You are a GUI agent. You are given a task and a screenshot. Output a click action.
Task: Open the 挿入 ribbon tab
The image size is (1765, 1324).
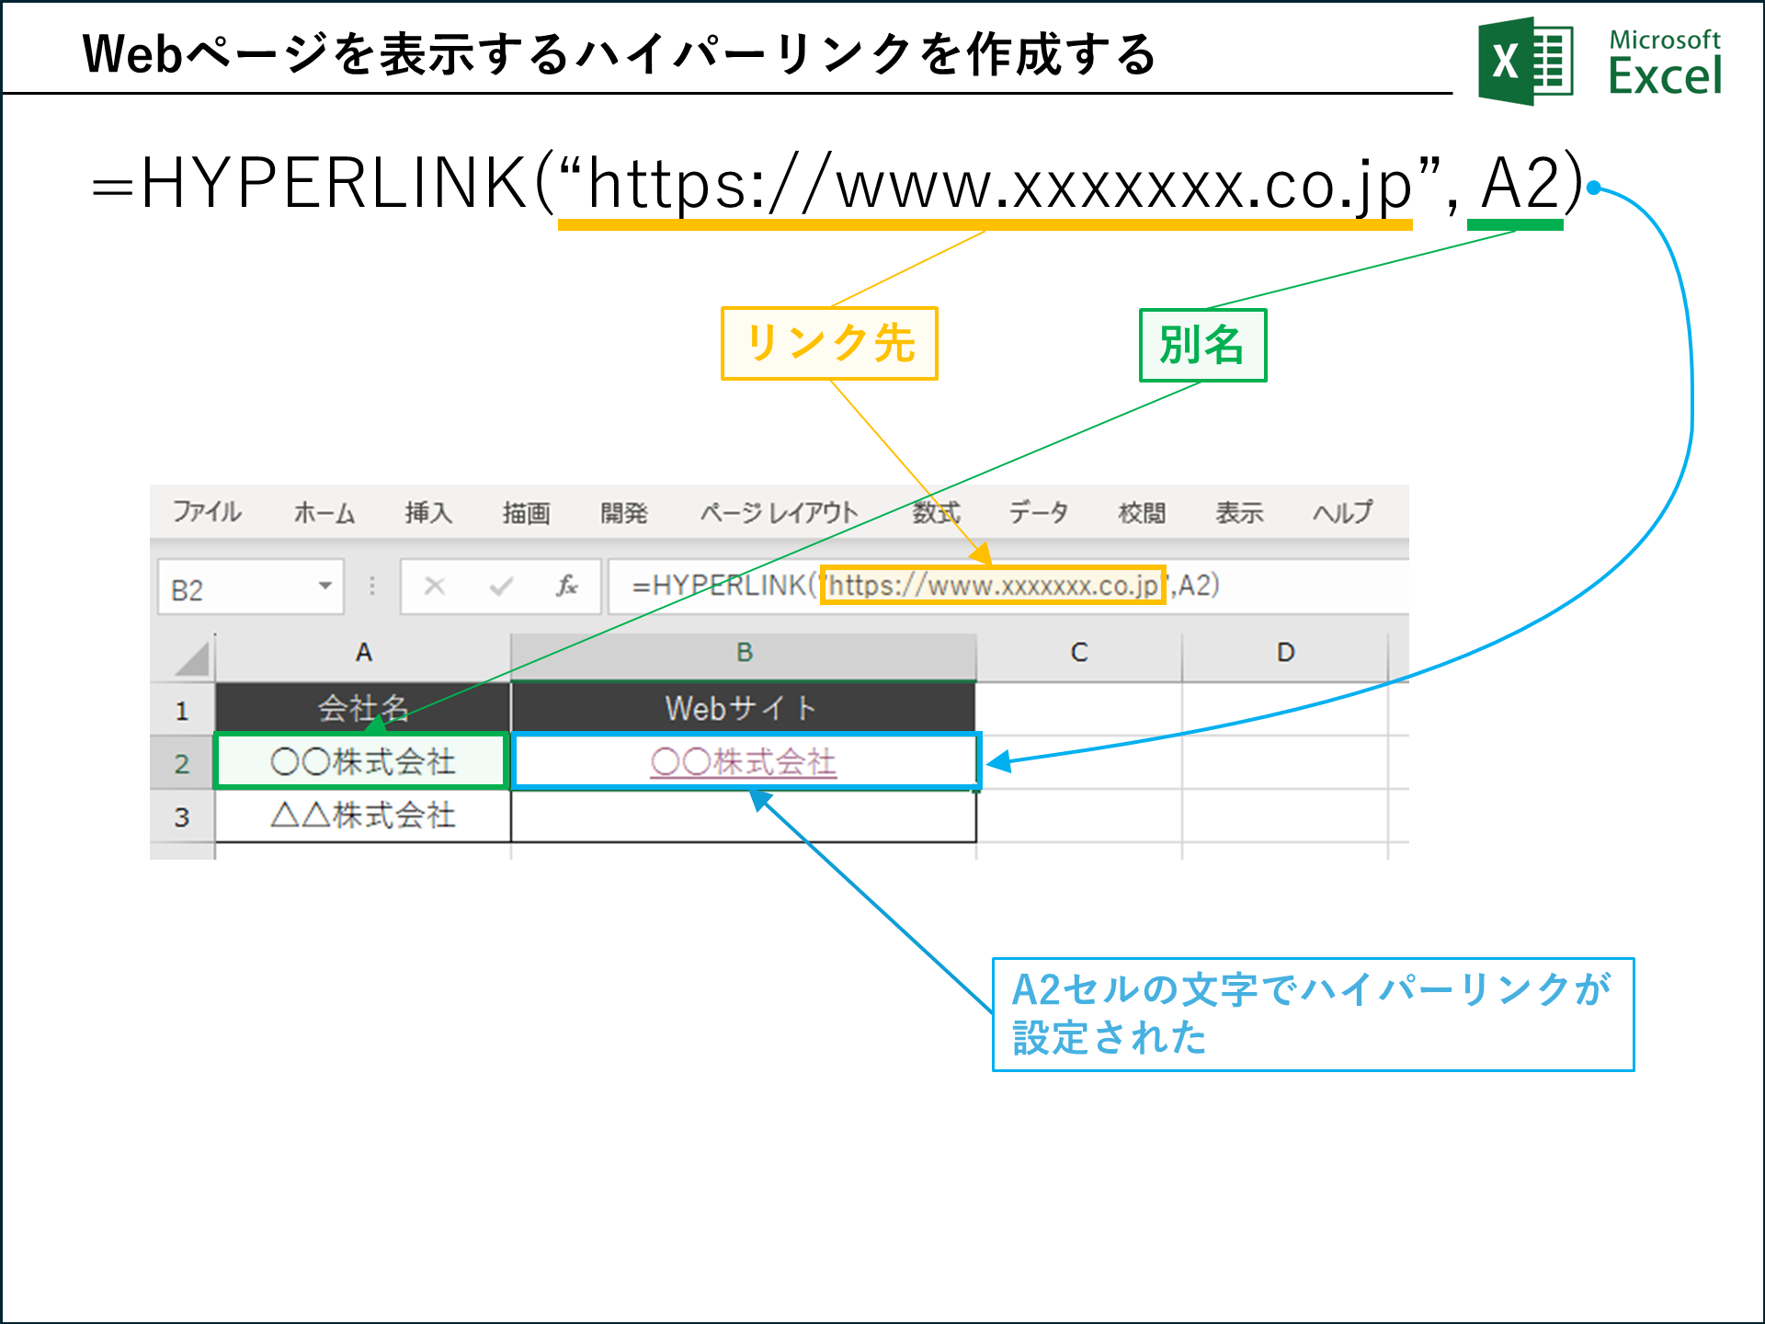pos(428,512)
